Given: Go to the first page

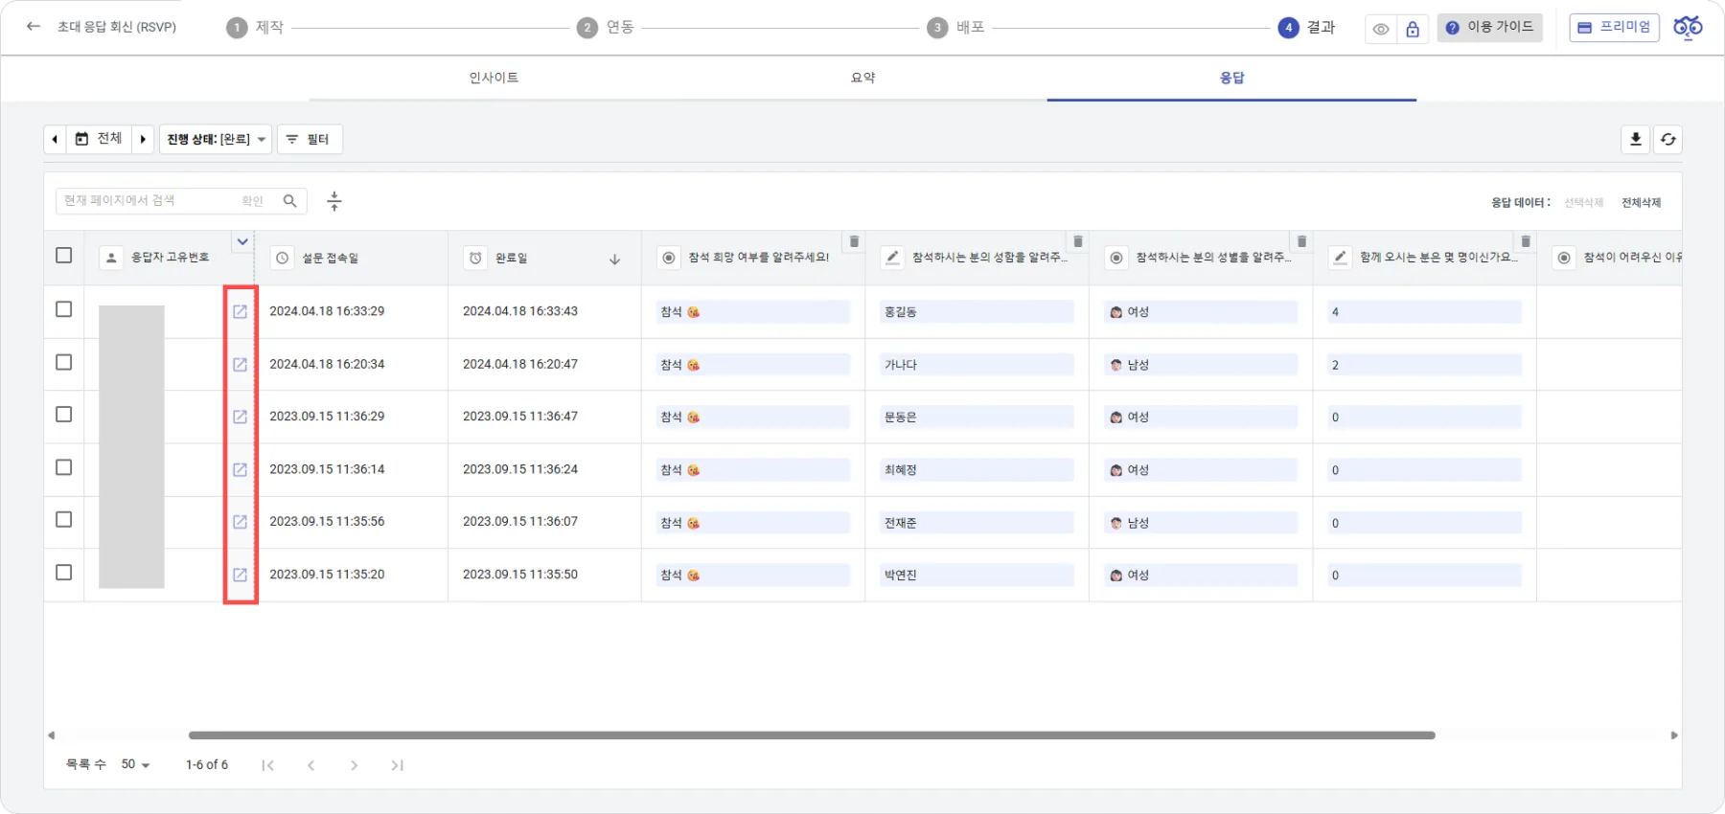Looking at the screenshot, I should coord(268,765).
